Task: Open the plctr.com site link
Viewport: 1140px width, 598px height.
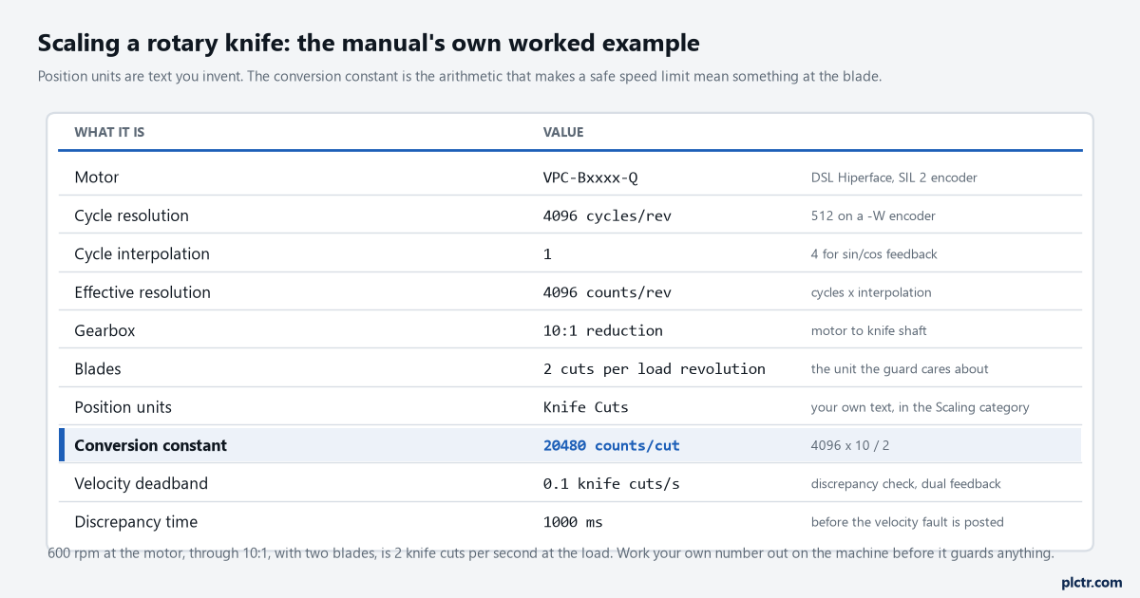Action: [1092, 582]
